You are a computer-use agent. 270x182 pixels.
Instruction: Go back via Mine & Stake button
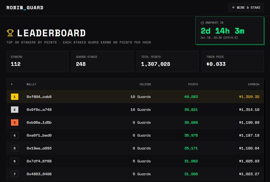246,8
